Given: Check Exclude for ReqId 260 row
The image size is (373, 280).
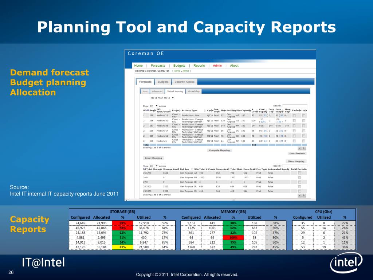Looking at the screenshot, I should click(294, 141).
